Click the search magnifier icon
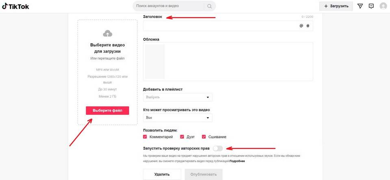 point(210,6)
